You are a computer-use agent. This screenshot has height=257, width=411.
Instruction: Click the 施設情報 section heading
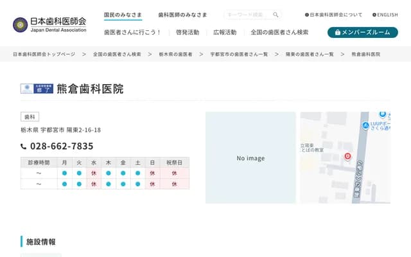coord(41,242)
